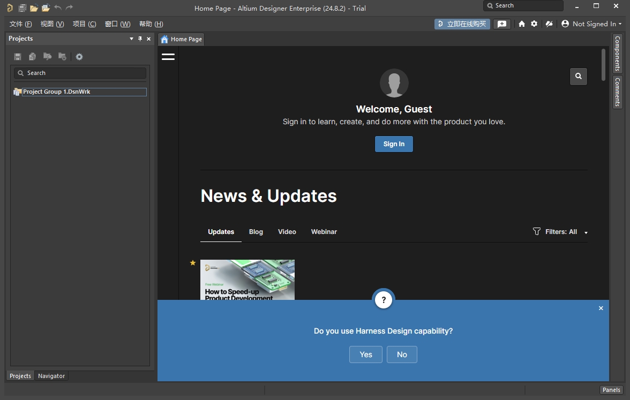Select the Webinar news tab
Viewport: 630px width, 400px height.
[324, 232]
